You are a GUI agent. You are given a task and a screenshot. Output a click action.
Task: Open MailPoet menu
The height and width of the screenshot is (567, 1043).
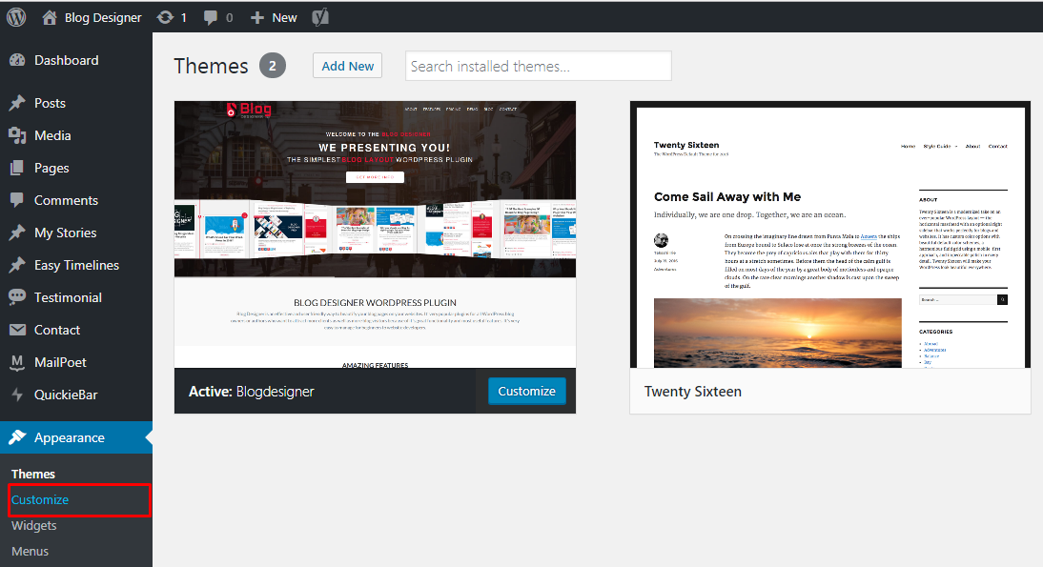[60, 362]
